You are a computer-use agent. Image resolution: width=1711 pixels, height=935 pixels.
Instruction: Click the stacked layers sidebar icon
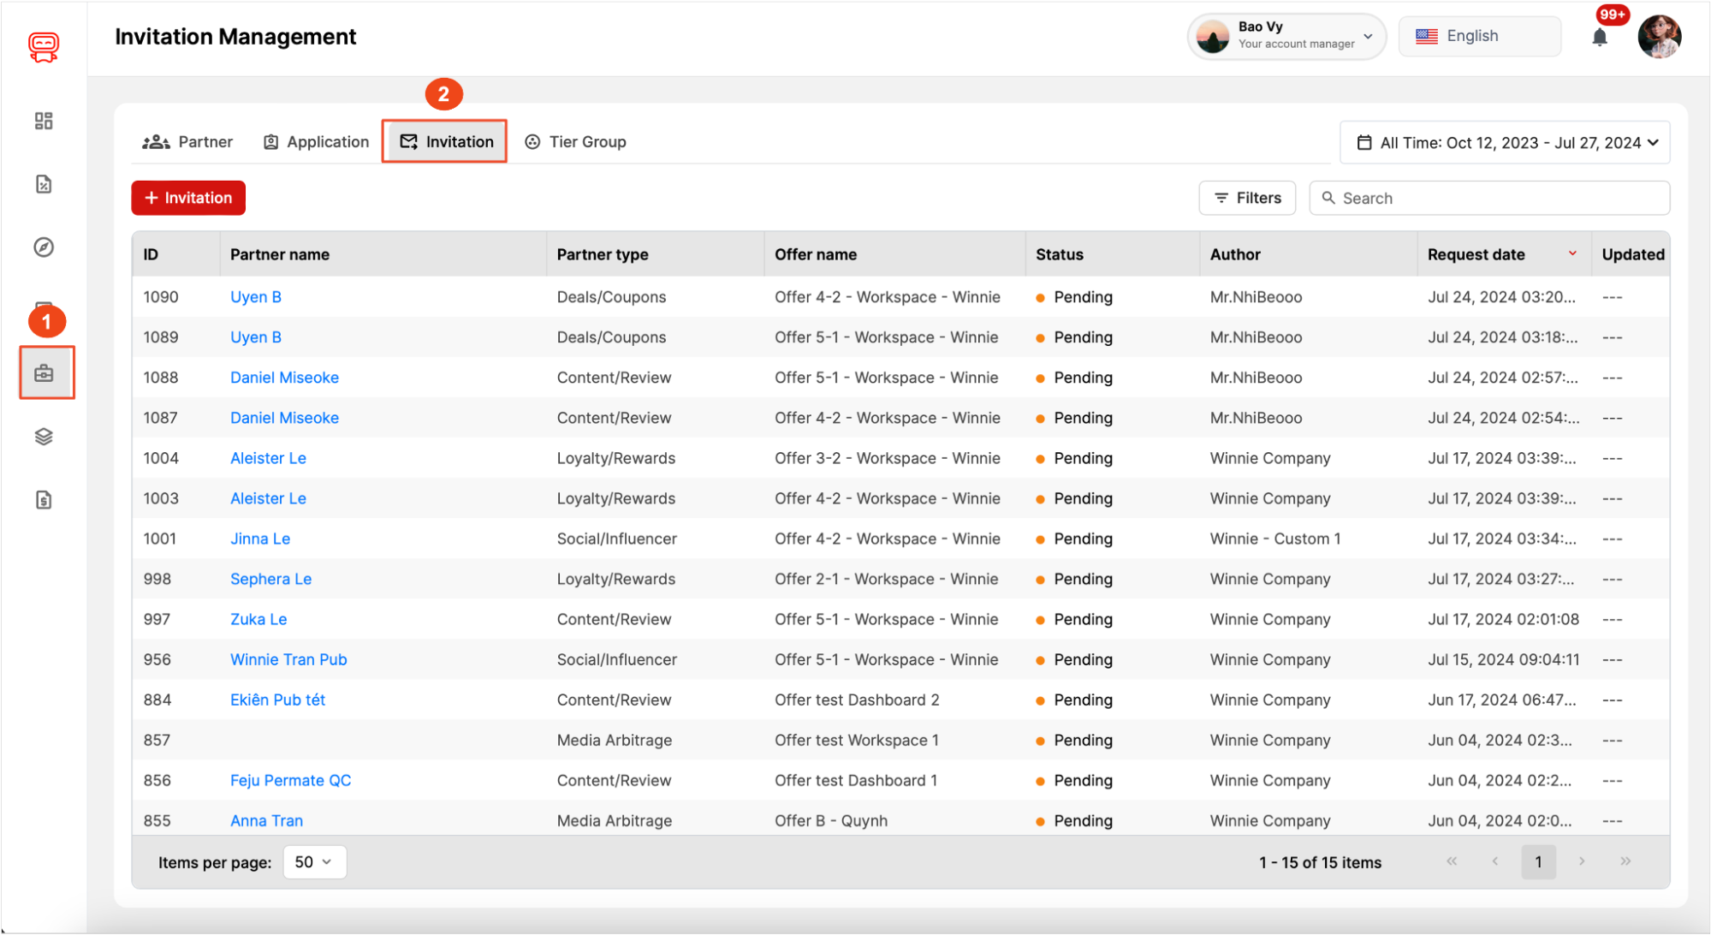pos(44,437)
